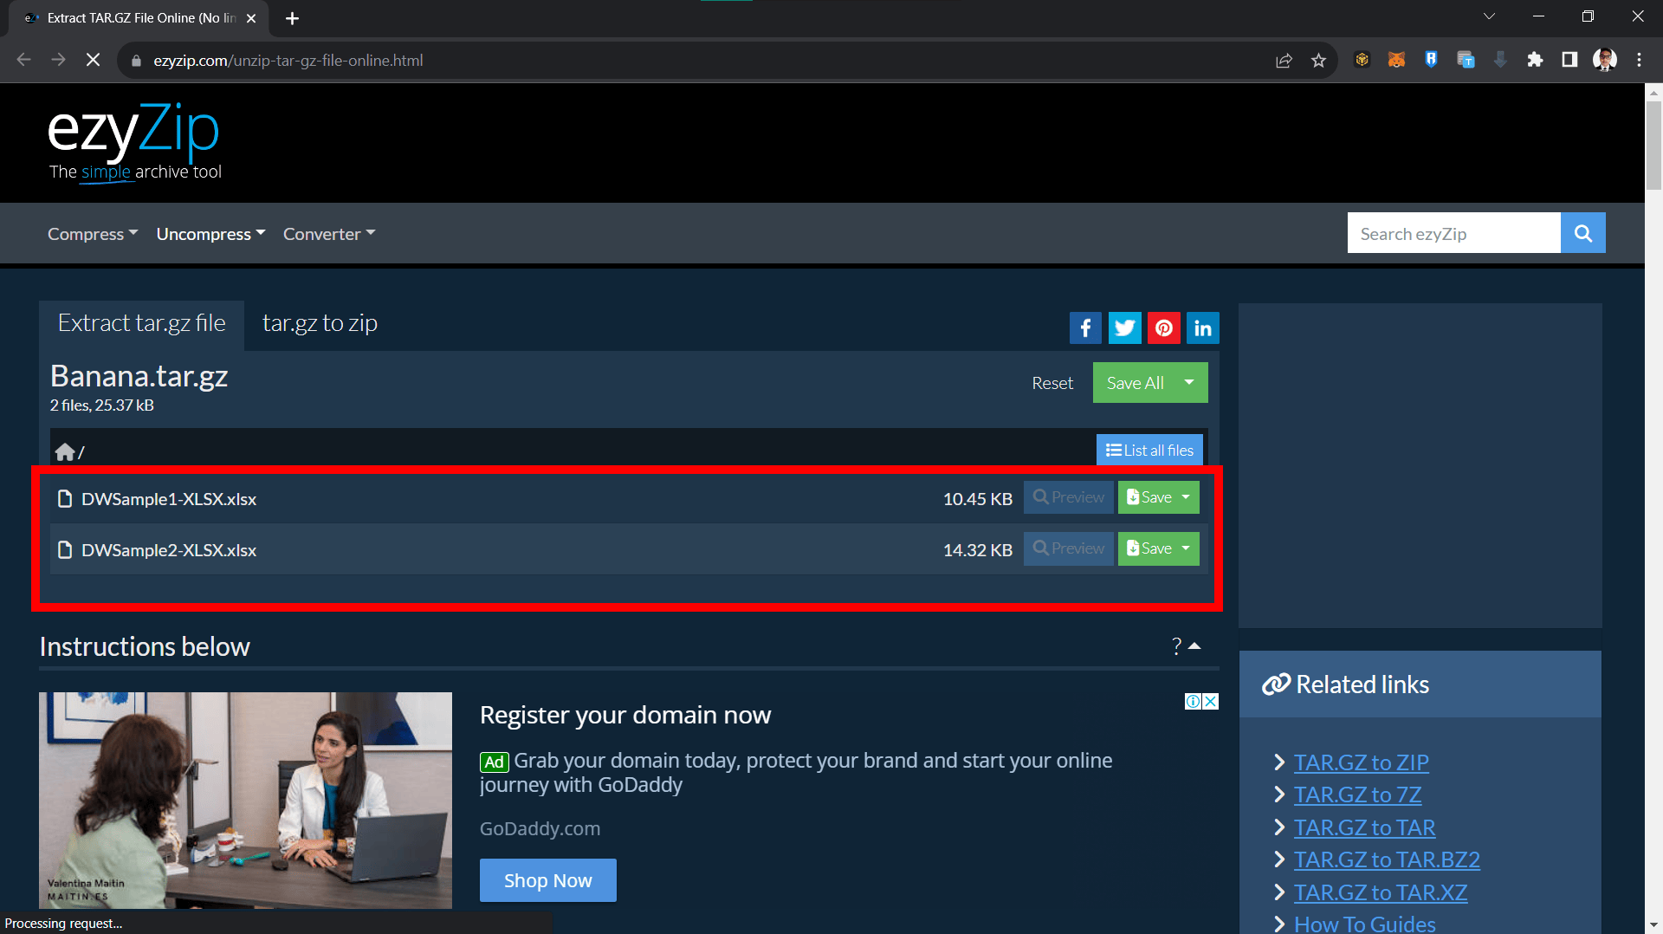
Task: Pin the page to Pinterest
Action: click(x=1163, y=328)
